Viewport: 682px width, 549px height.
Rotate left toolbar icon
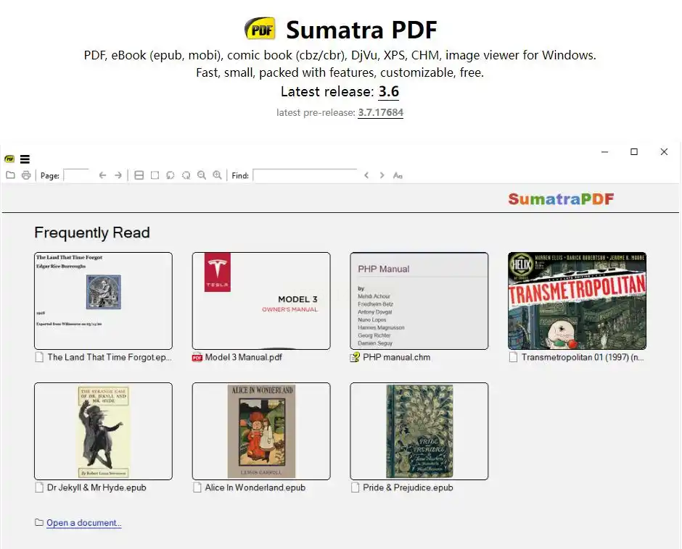[x=170, y=175]
